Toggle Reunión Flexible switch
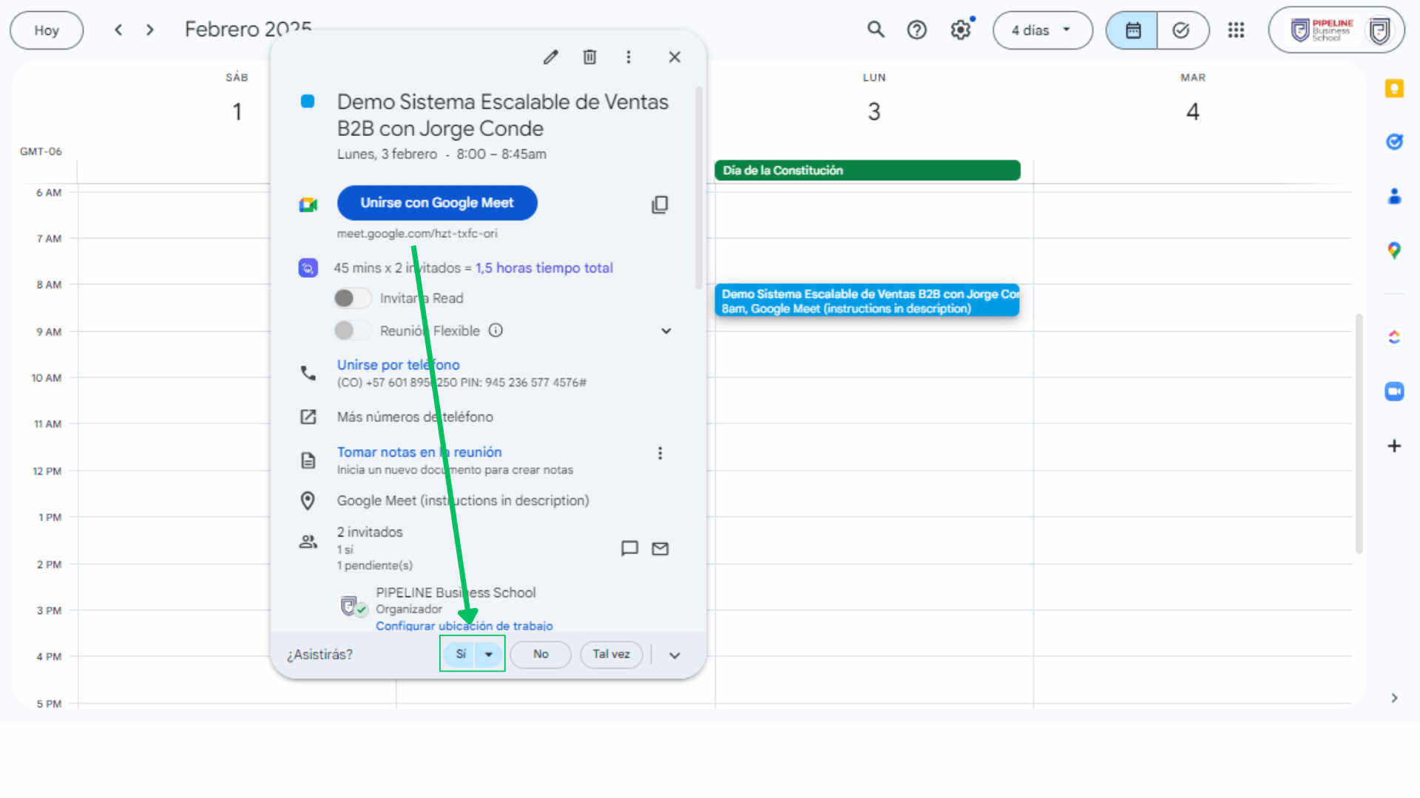This screenshot has height=798, width=1420. coord(352,330)
